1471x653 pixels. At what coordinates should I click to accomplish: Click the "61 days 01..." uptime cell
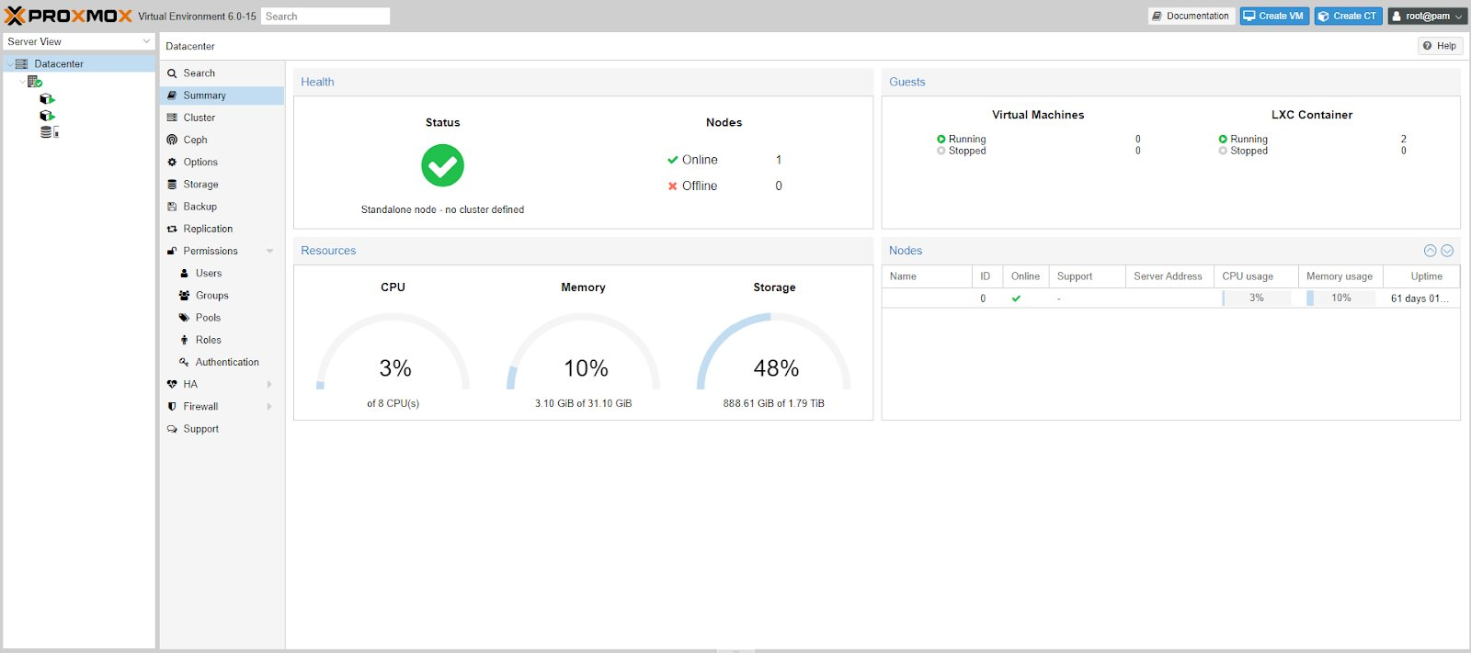(1420, 298)
